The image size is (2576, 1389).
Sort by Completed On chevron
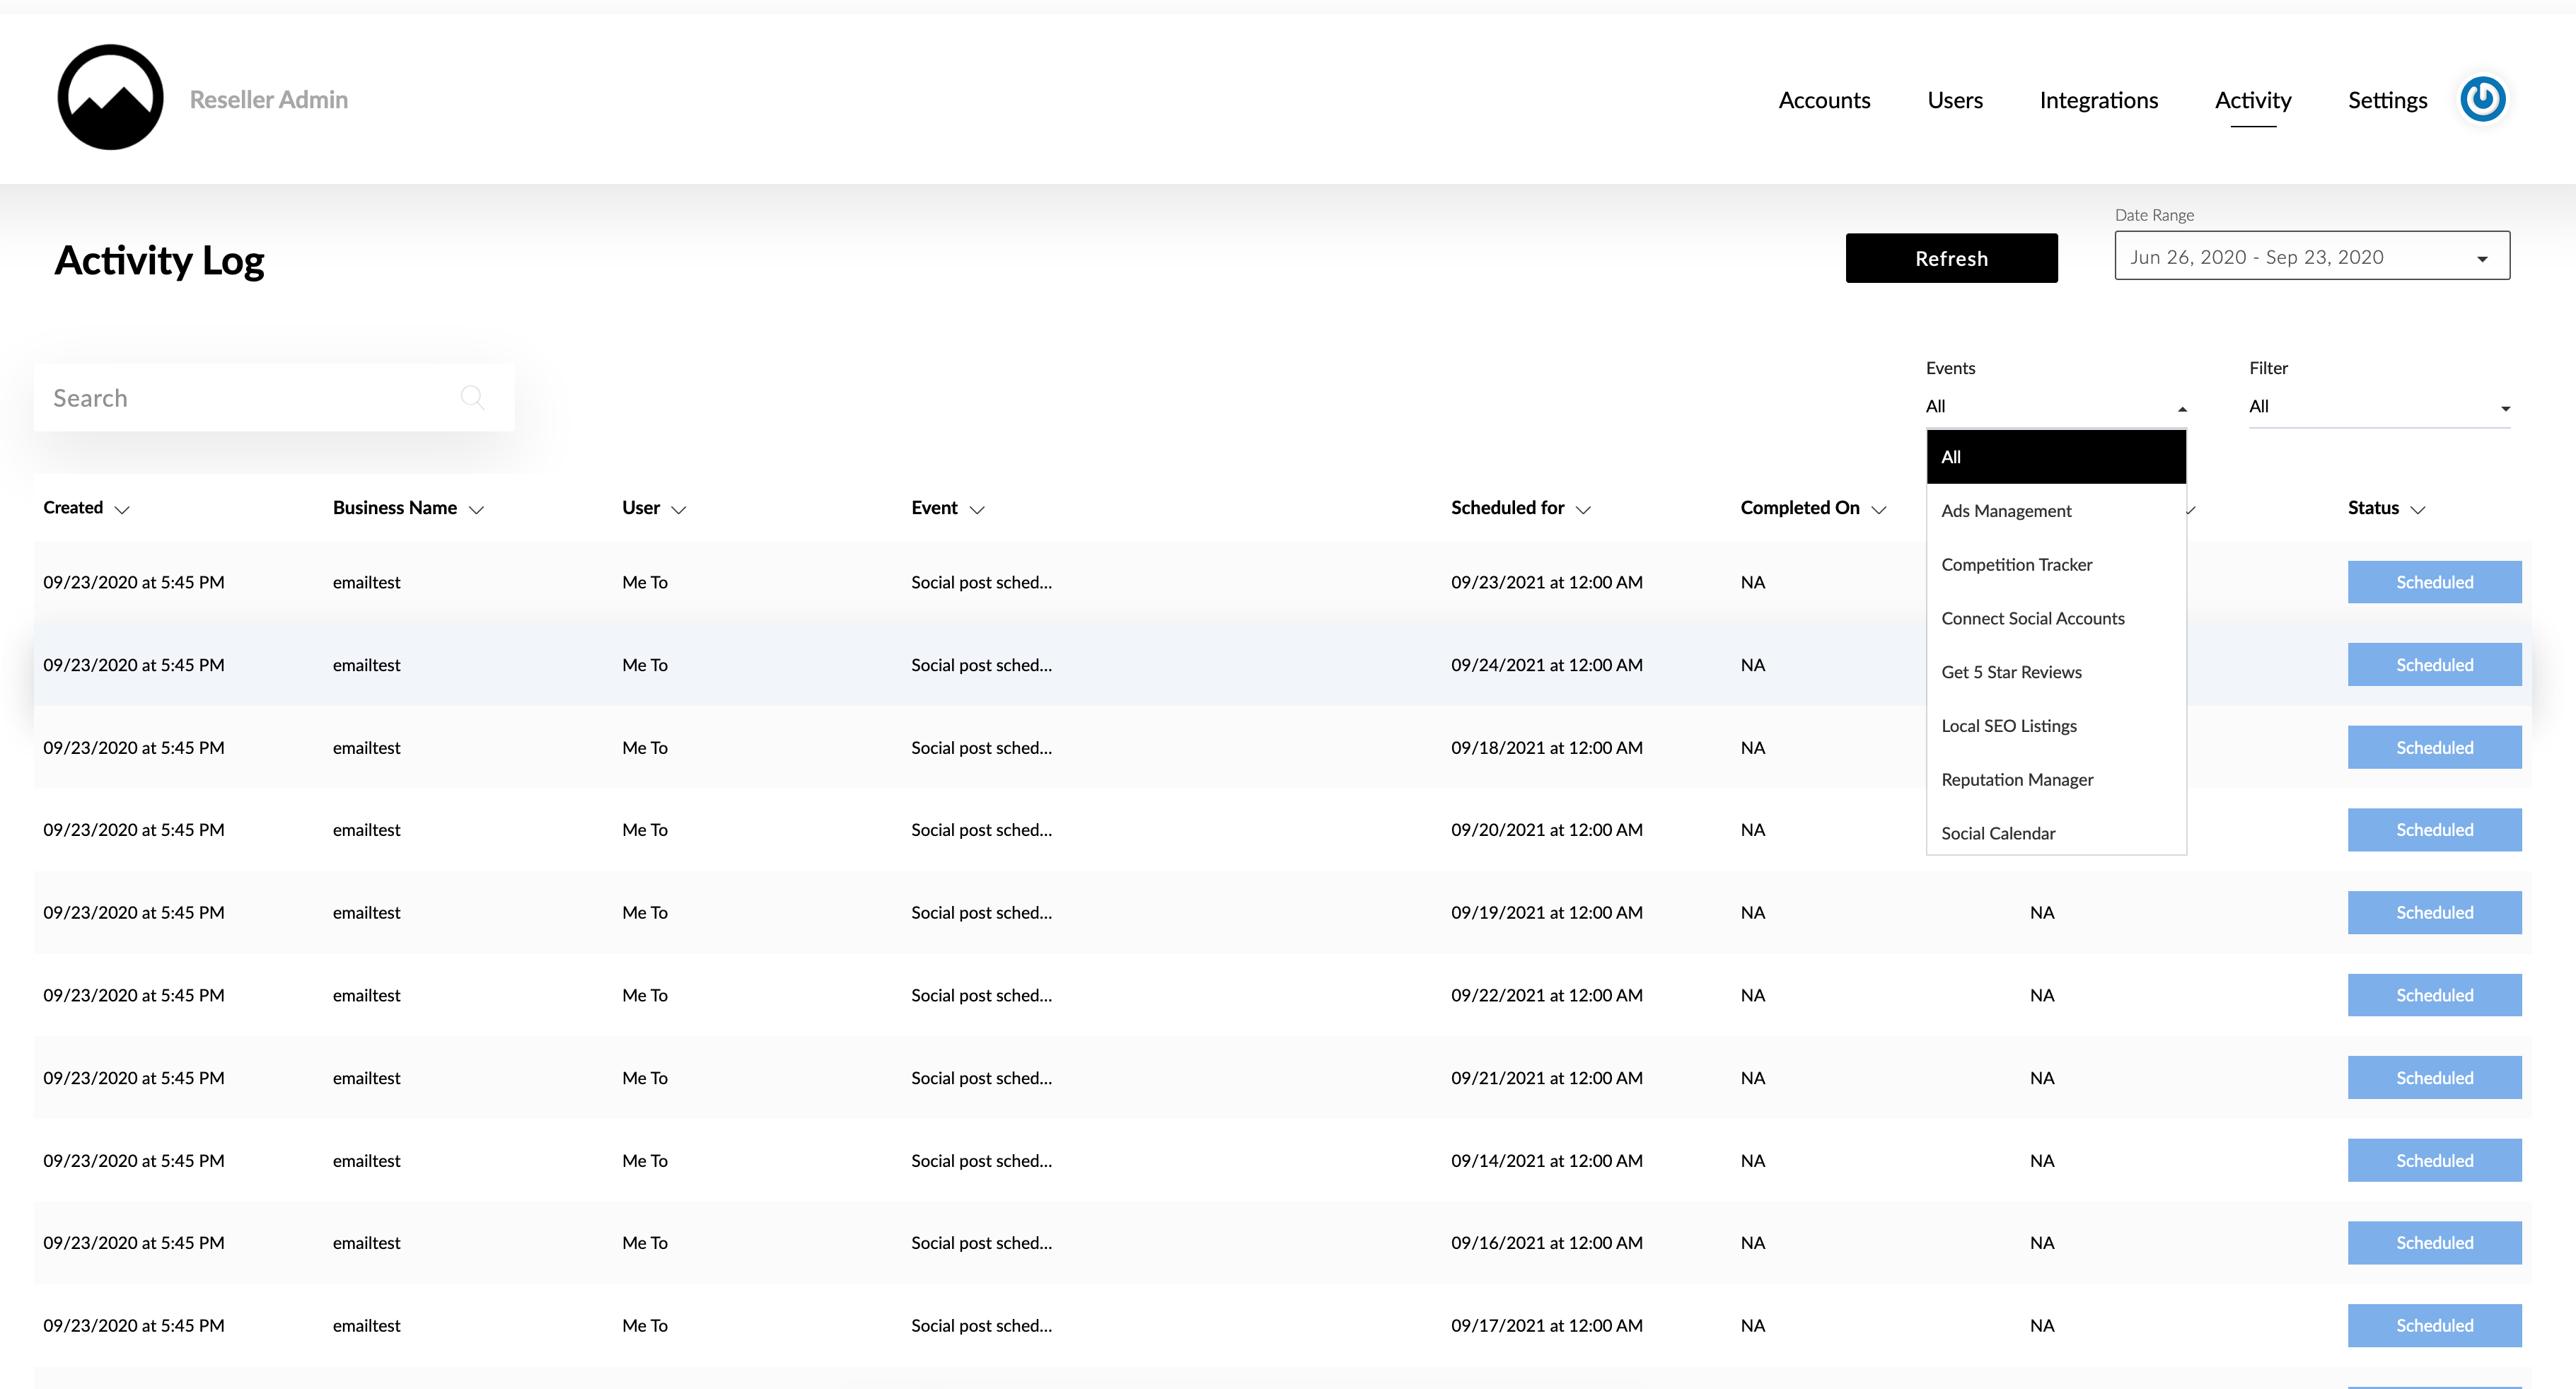1879,510
